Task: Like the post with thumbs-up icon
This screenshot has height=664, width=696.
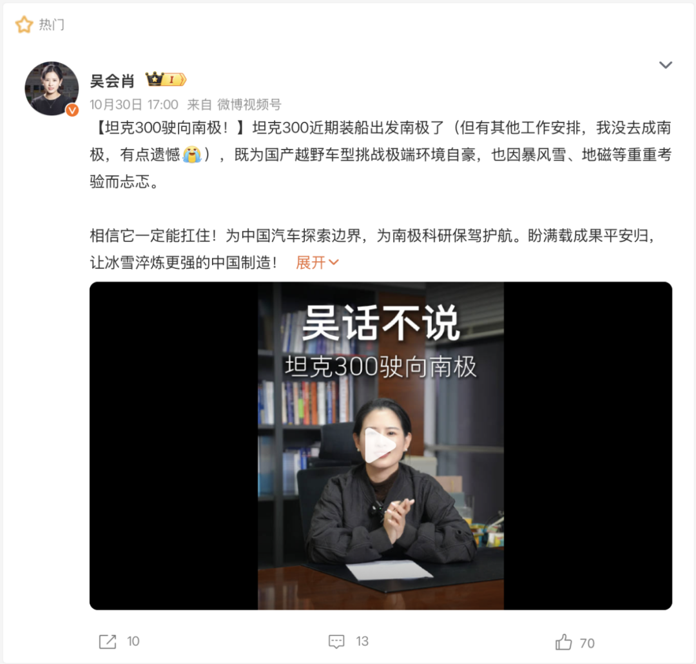Action: tap(564, 642)
